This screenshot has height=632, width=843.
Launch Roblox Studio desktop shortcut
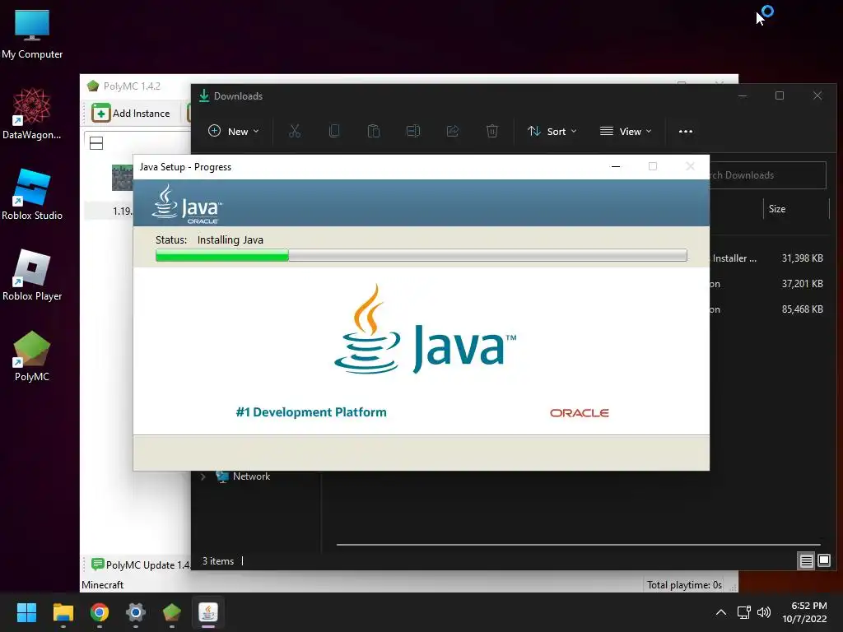point(32,194)
